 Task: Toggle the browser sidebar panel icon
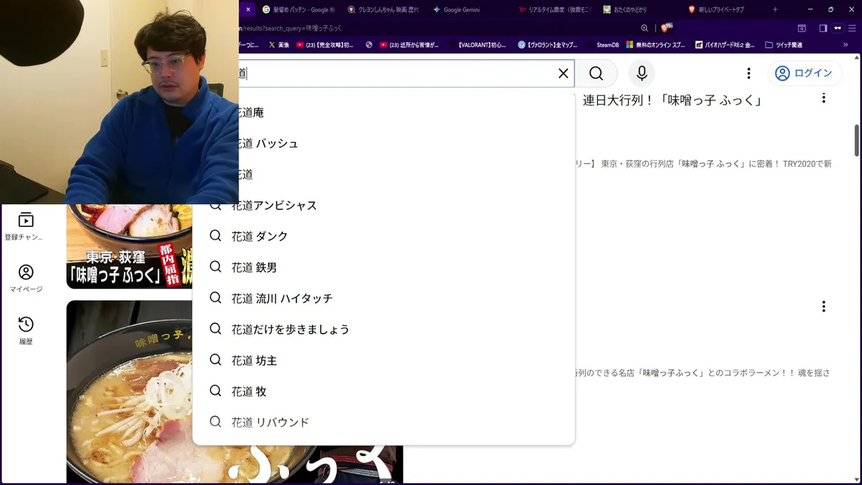(823, 28)
